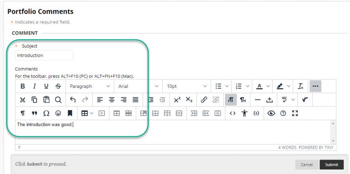Launch the math equation editor
This screenshot has width=350, height=174.
(305, 100)
